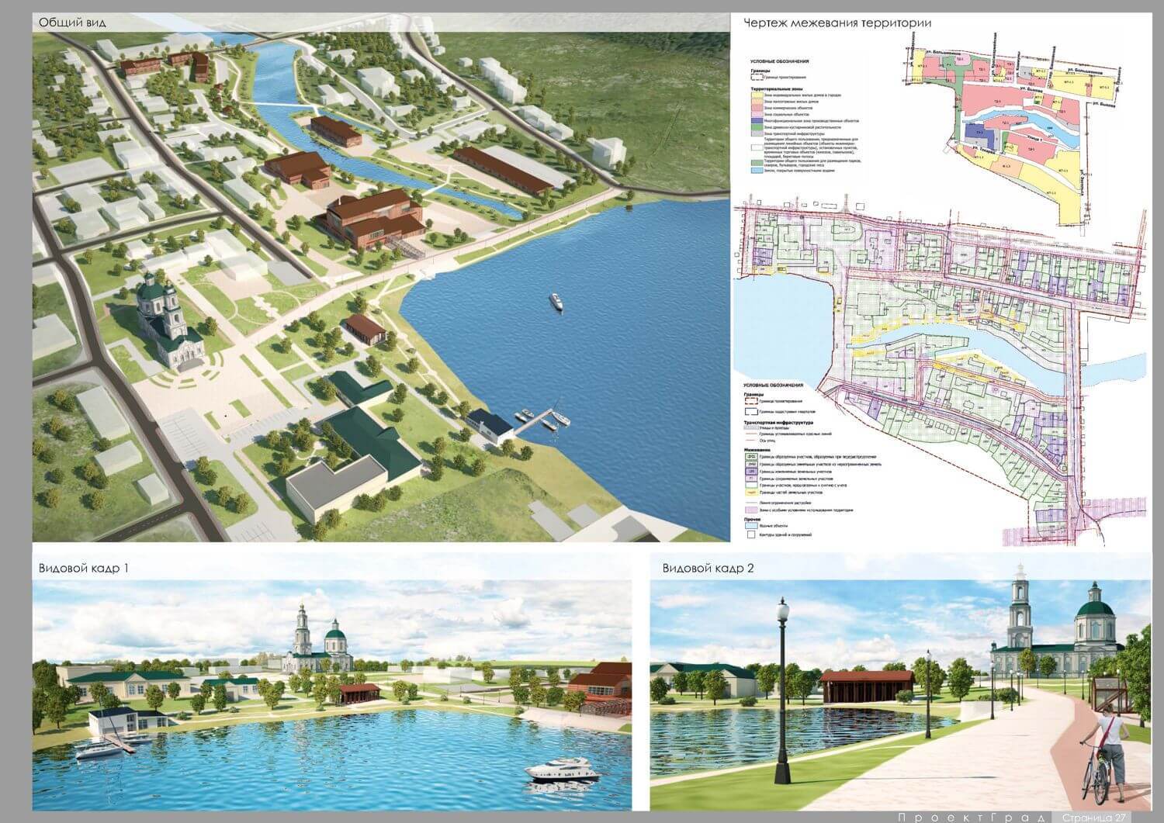Viewport: 1164px width, 823px height.
Task: Click the light blue surface water swatch
Action: [757, 171]
